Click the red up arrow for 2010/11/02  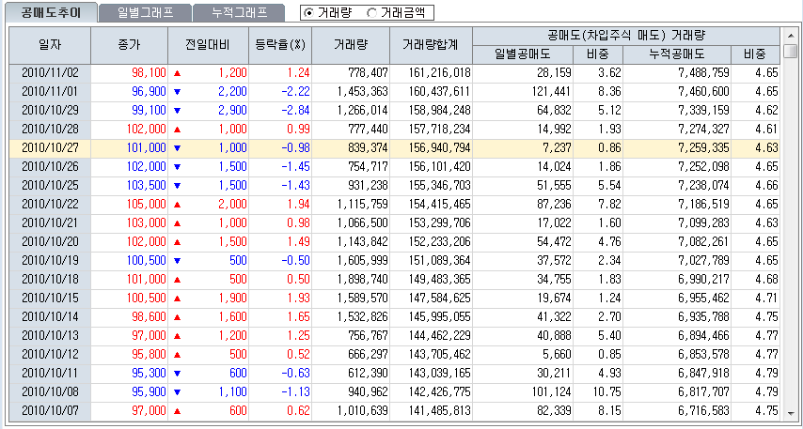pos(177,72)
